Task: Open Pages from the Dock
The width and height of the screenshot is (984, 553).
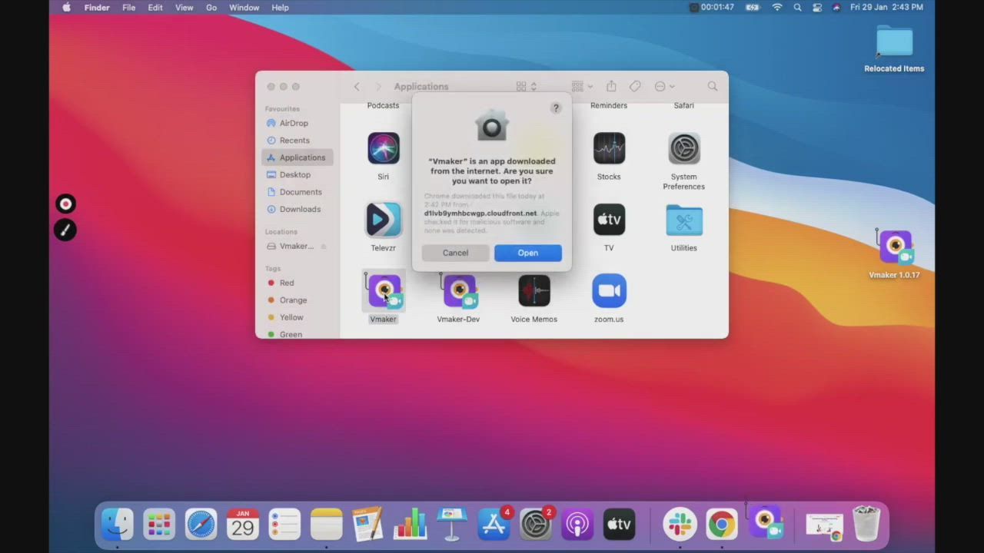Action: tap(368, 525)
